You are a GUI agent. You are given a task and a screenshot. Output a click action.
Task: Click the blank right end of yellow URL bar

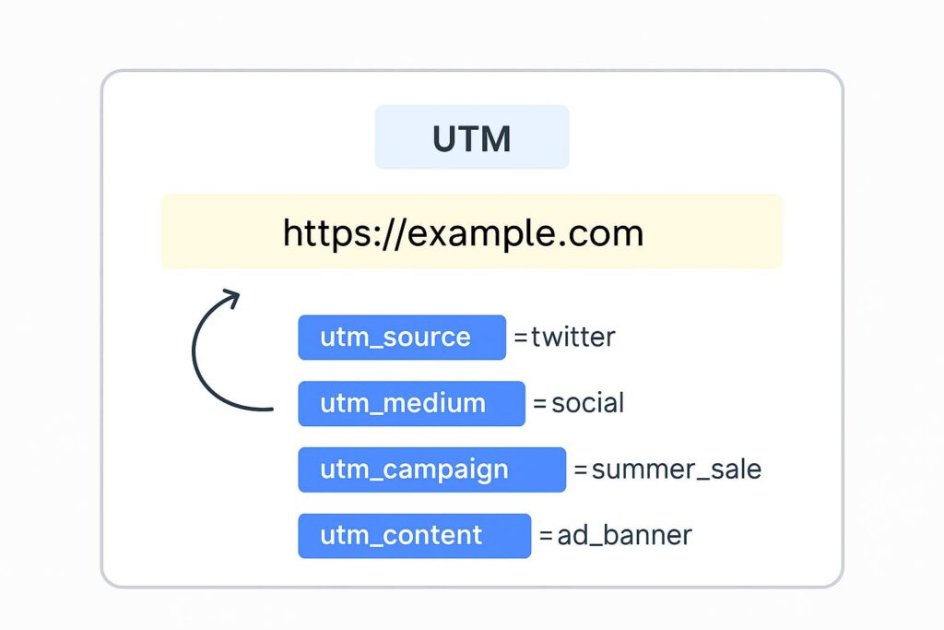(728, 232)
